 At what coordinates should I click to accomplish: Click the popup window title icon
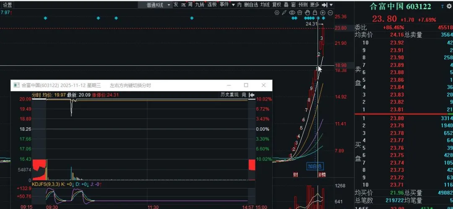[17, 85]
